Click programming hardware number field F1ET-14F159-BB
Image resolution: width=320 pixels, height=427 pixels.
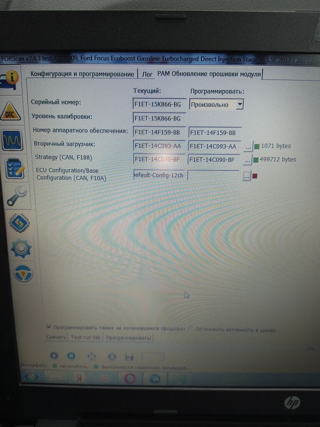(215, 133)
